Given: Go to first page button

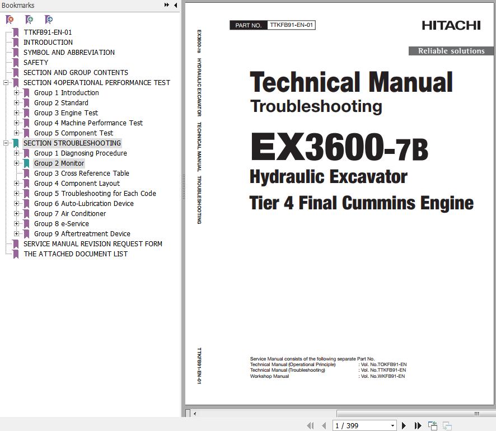Looking at the screenshot, I should [x=310, y=425].
